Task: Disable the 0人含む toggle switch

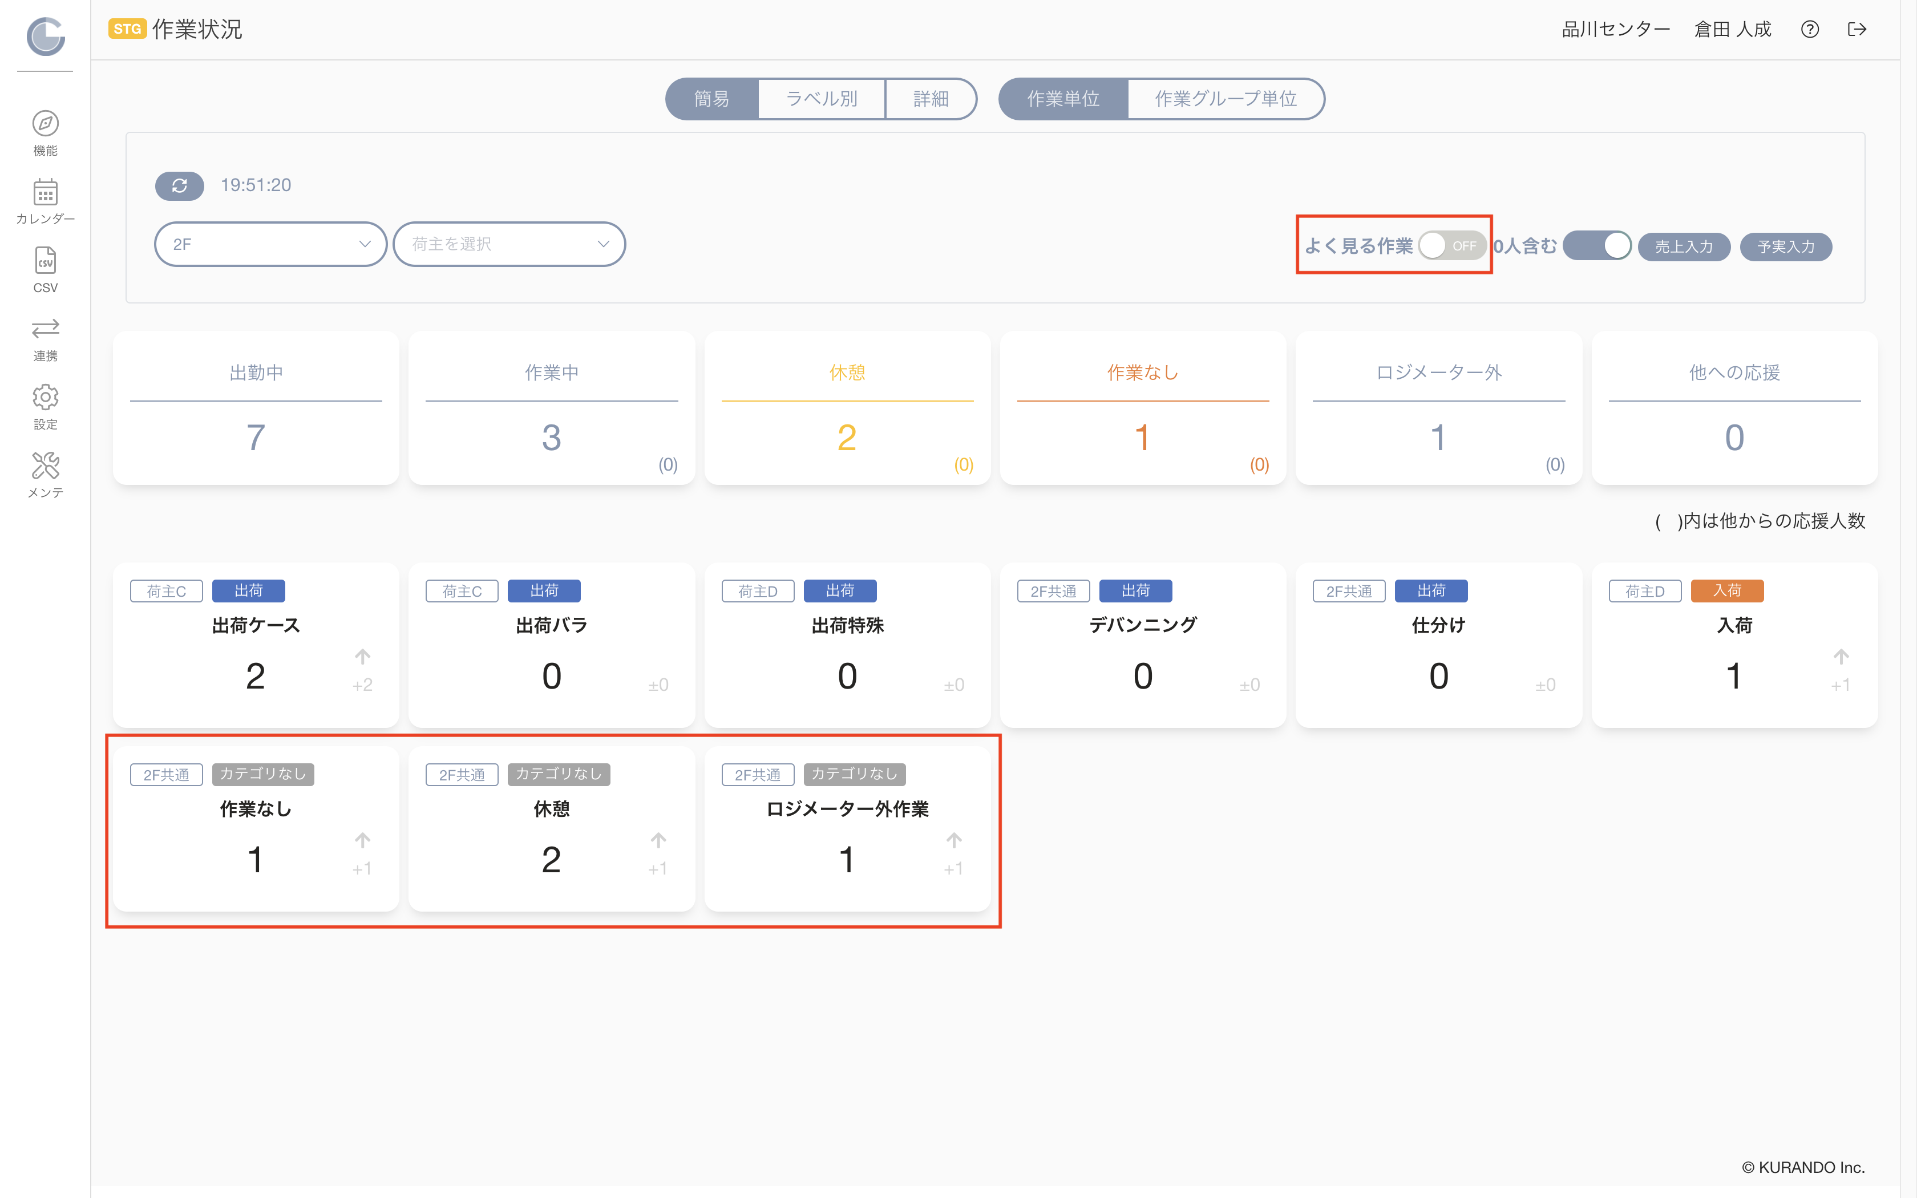Action: click(1597, 246)
